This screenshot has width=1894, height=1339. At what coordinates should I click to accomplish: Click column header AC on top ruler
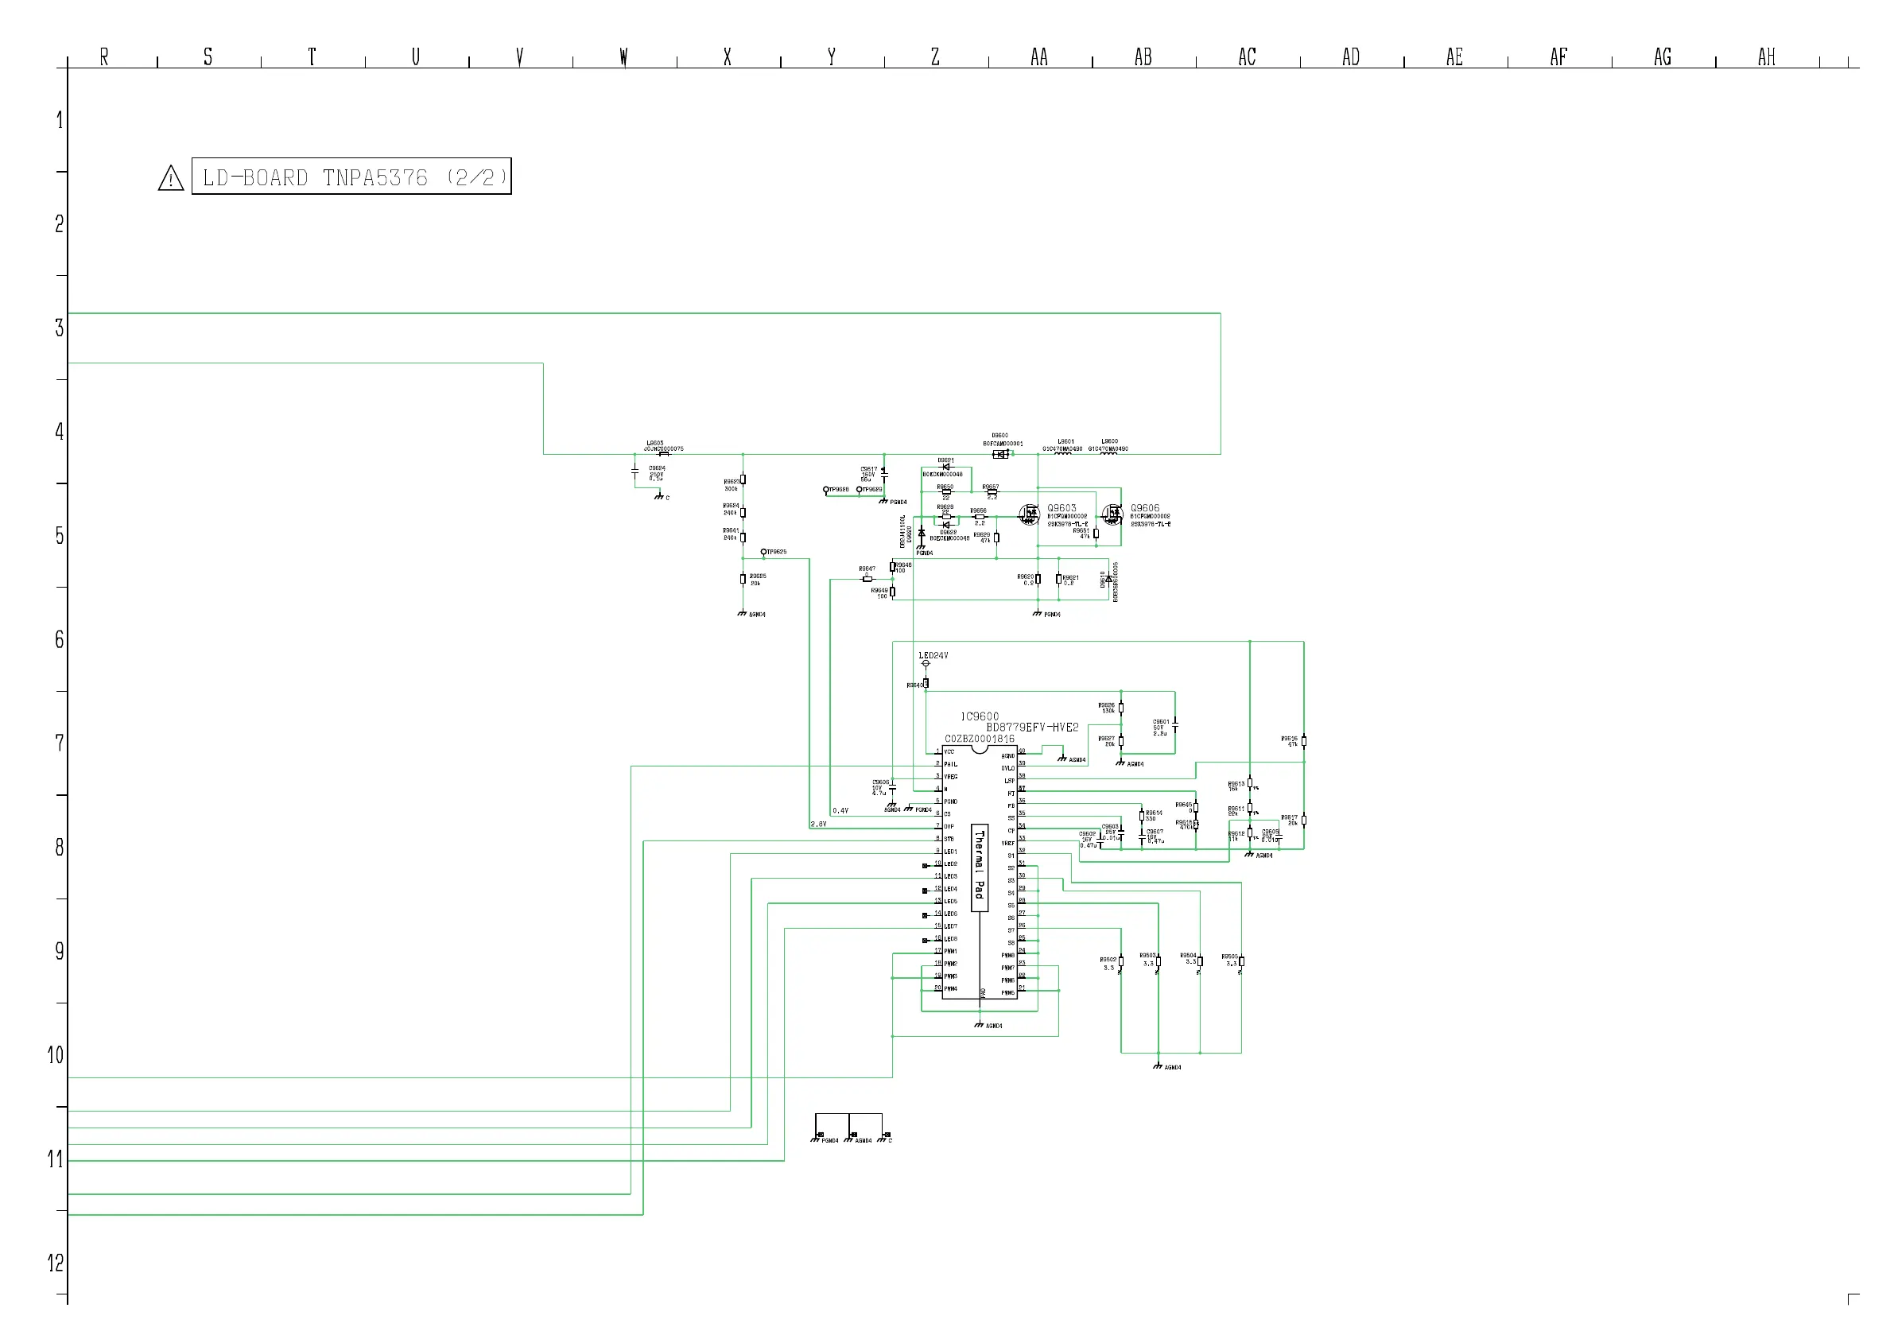click(1247, 57)
